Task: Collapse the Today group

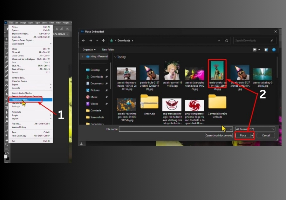Action: (x=115, y=57)
